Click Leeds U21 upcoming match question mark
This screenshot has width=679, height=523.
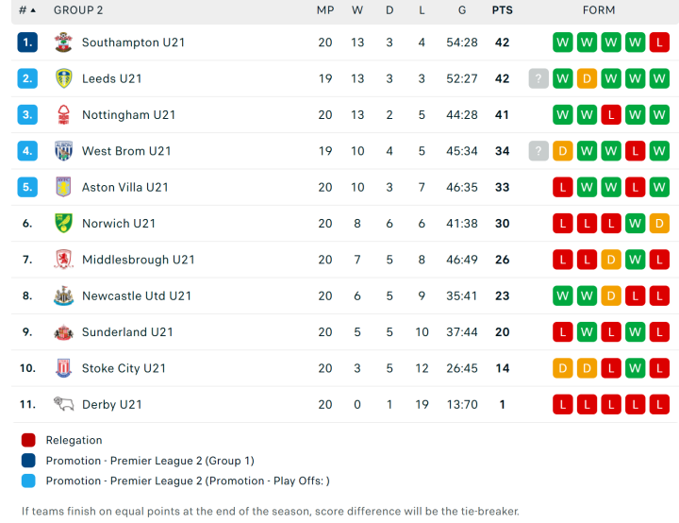[538, 78]
